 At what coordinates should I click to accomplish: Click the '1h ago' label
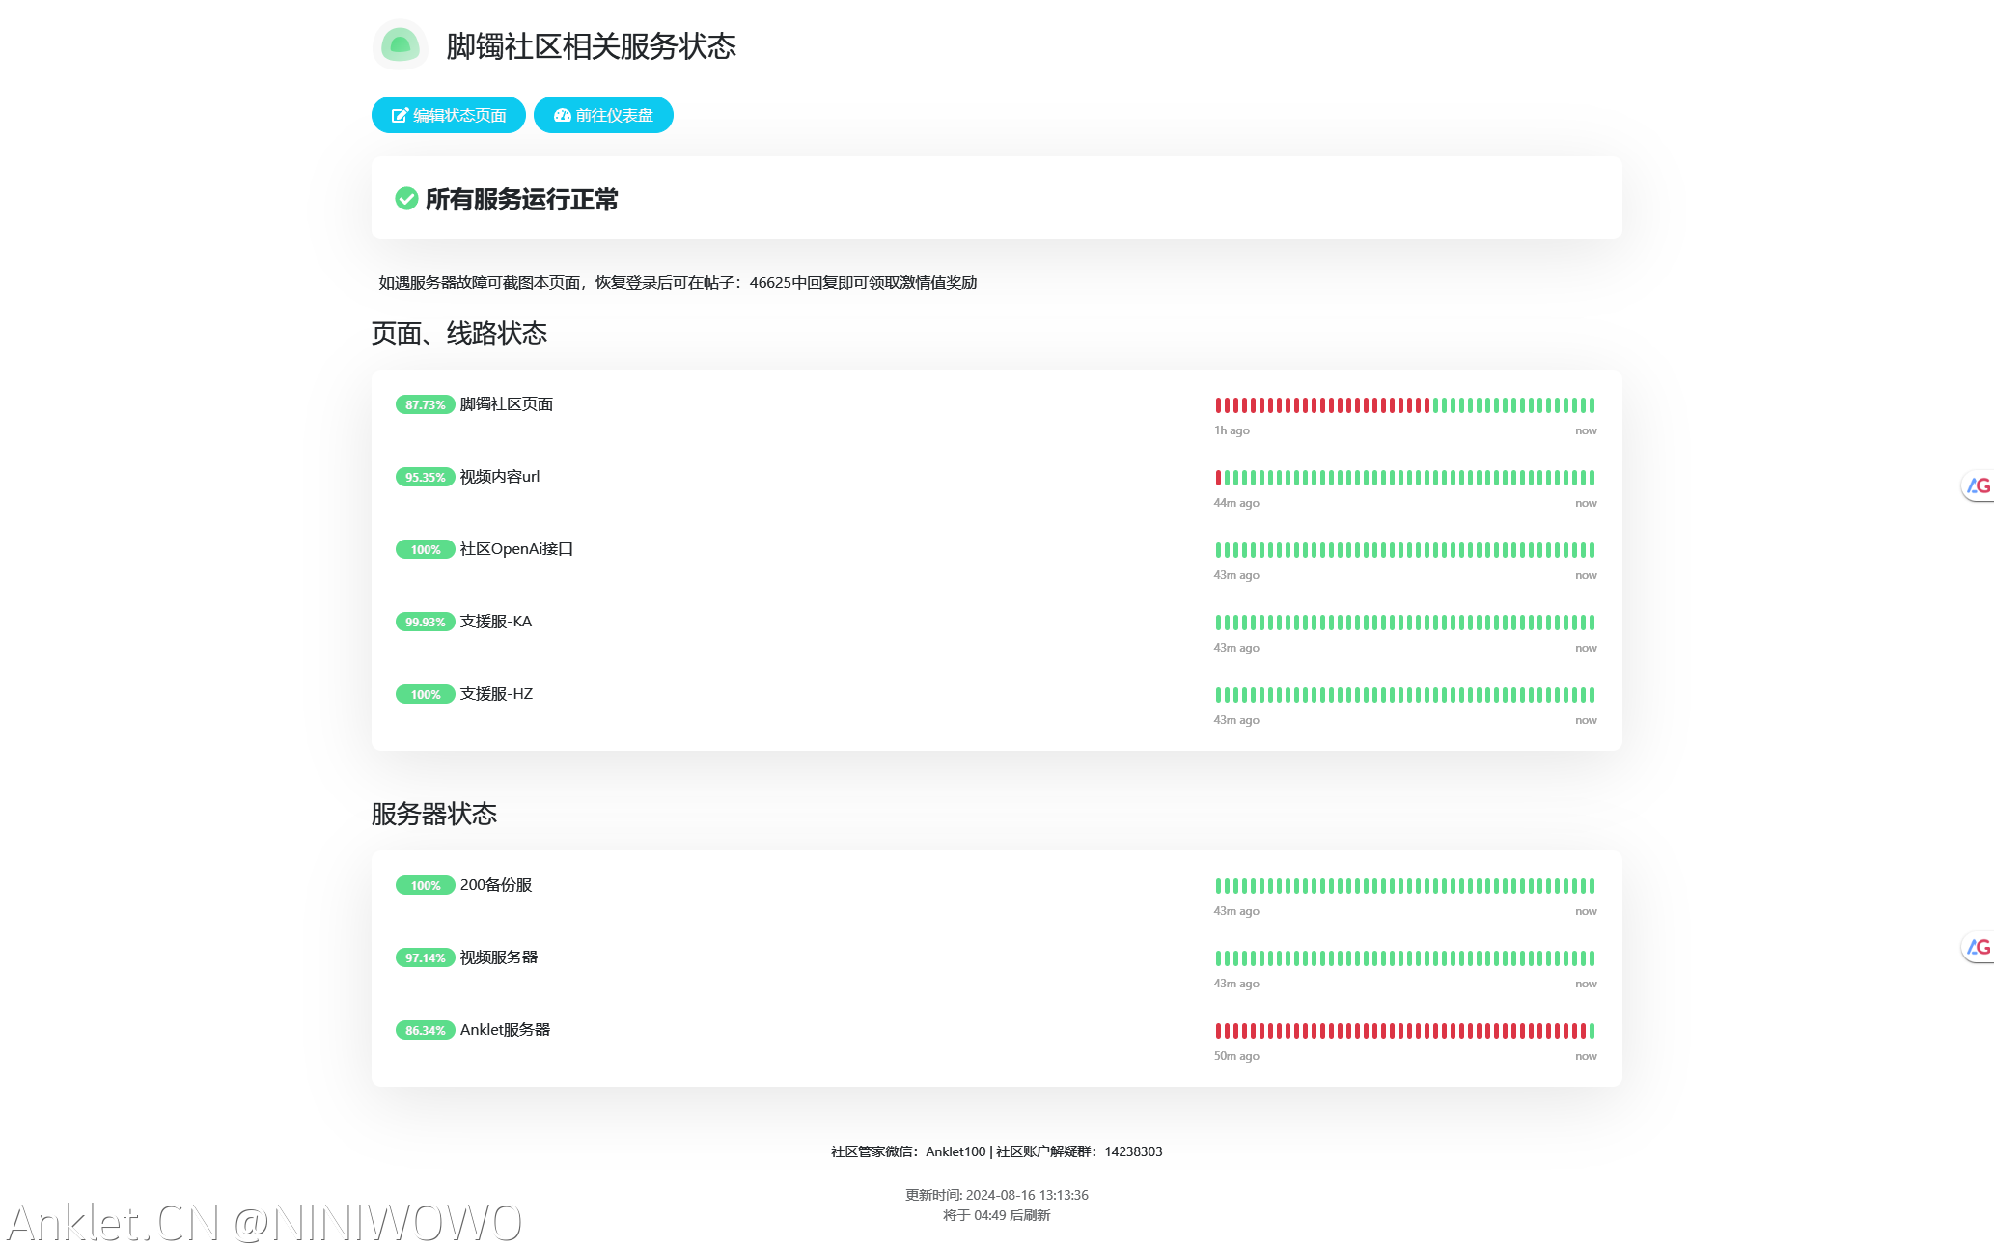pyautogui.click(x=1232, y=430)
